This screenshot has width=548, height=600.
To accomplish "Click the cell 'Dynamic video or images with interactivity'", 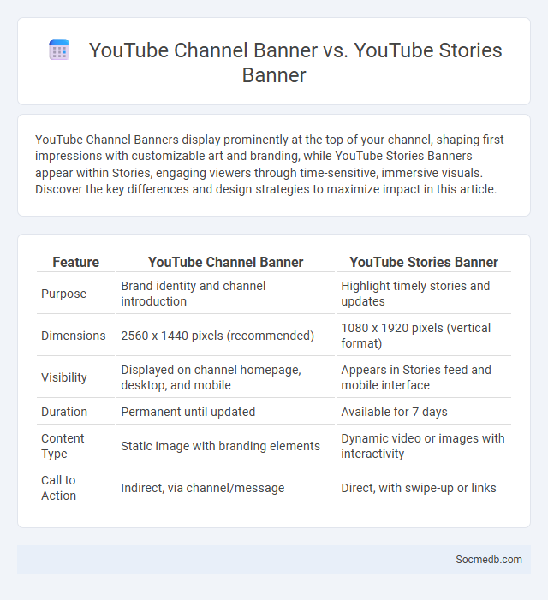I will pos(424,446).
